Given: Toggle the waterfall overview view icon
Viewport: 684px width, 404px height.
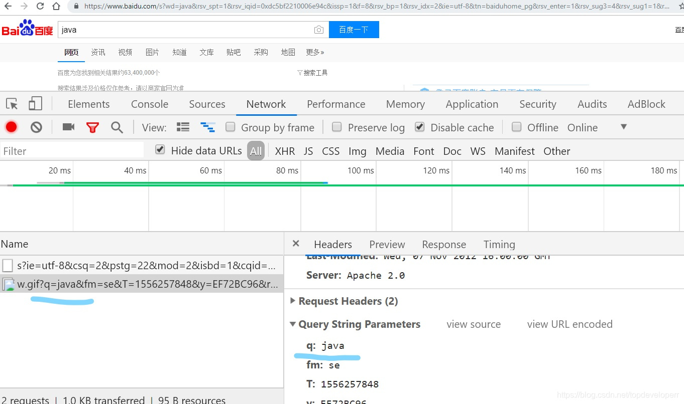Looking at the screenshot, I should coord(207,127).
